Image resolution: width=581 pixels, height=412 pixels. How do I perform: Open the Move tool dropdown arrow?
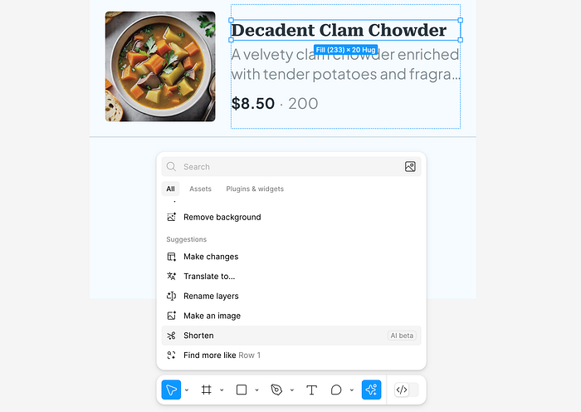[187, 390]
